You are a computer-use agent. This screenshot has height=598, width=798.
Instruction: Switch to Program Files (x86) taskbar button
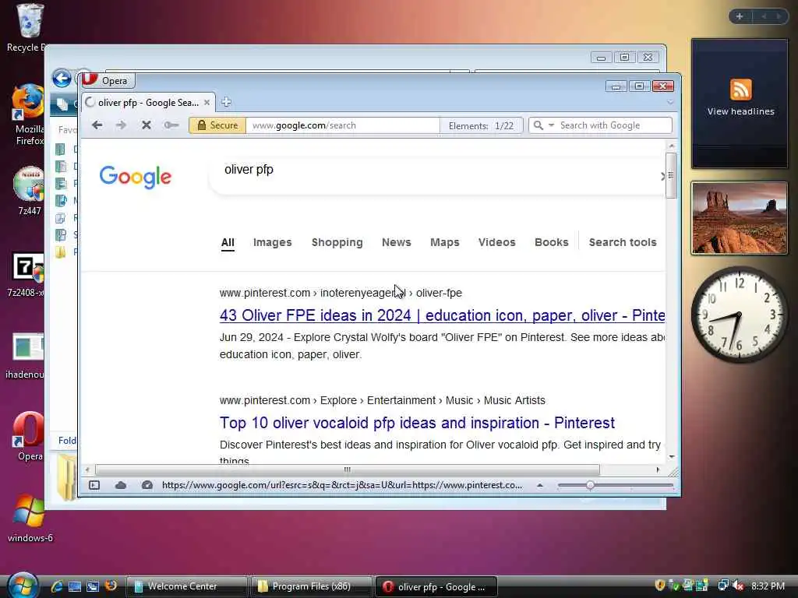pyautogui.click(x=311, y=586)
